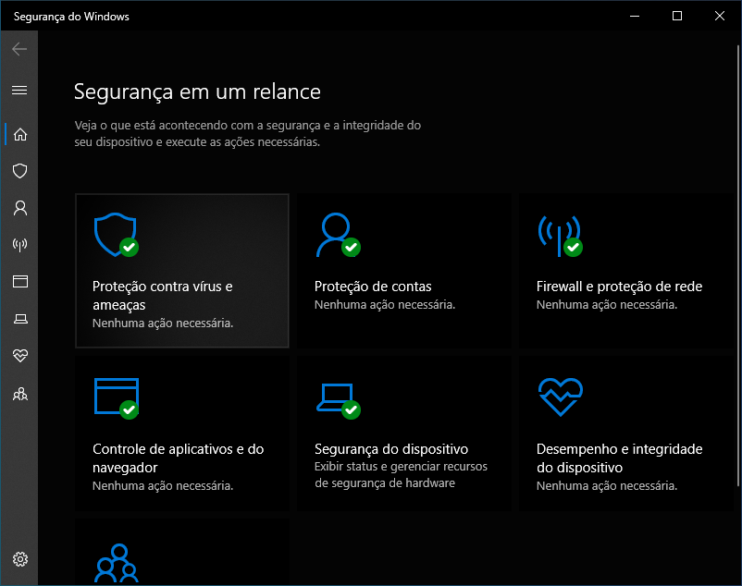Open firewall section via sidebar antenna icon
Image resolution: width=742 pixels, height=586 pixels.
pos(19,245)
